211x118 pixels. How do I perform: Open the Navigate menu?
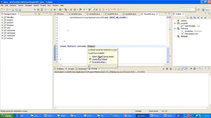pos(28,6)
